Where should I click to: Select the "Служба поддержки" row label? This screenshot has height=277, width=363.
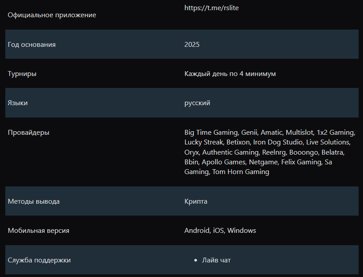point(39,260)
